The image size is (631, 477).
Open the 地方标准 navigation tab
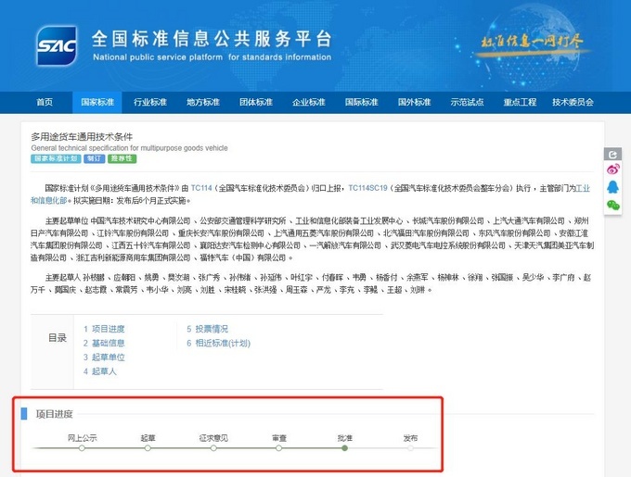(x=203, y=103)
